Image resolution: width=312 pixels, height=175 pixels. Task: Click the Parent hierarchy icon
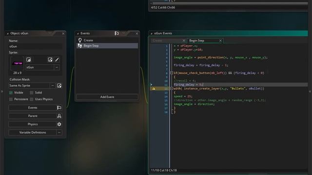[59, 116]
